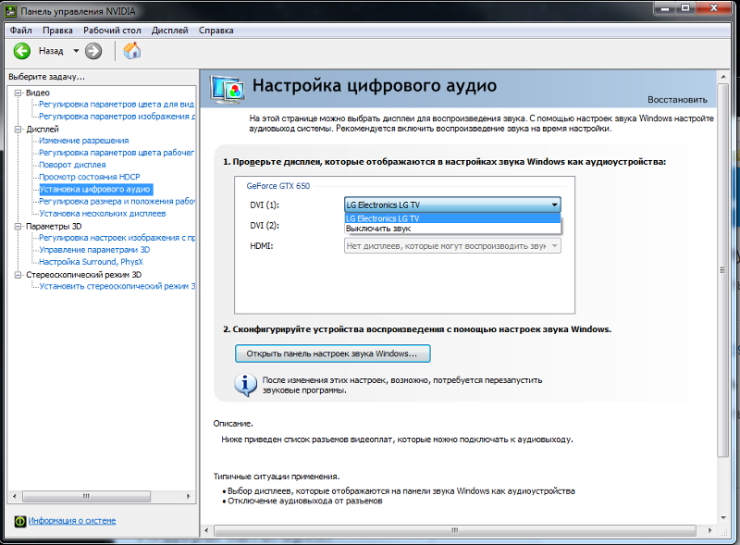Click the NVIDIA system information icon
The image size is (740, 545).
[18, 521]
